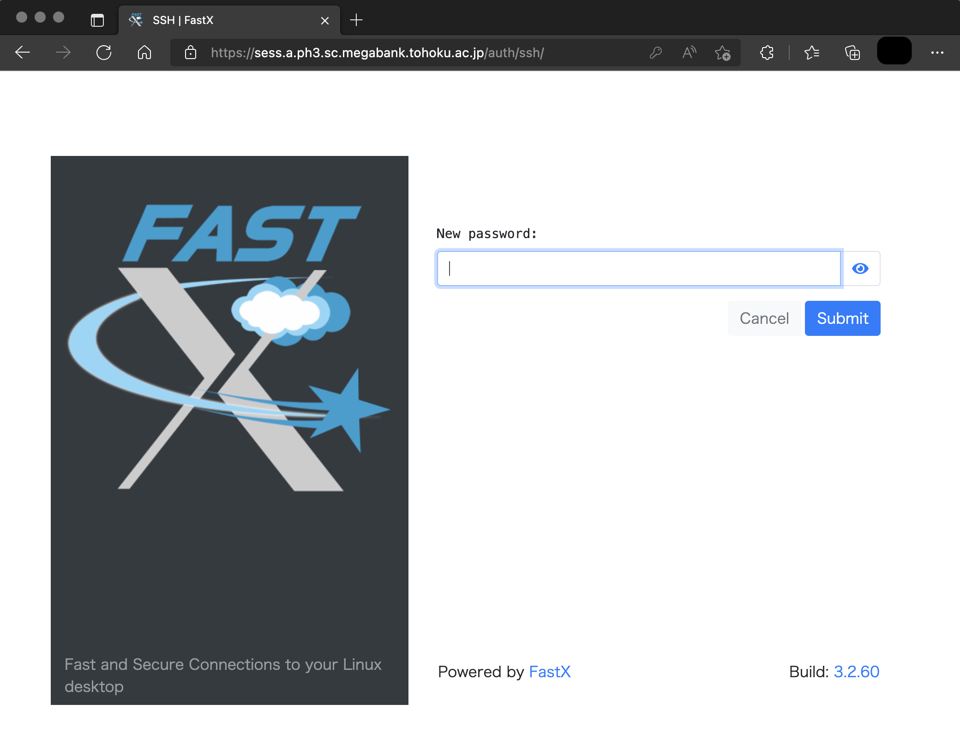Open saved passwords key icon
The image size is (960, 752).
coord(656,53)
